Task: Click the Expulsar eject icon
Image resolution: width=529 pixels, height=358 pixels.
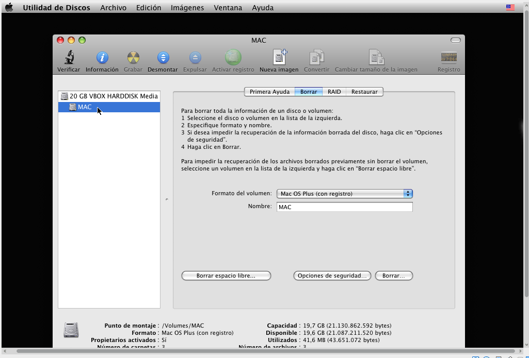Action: (x=195, y=58)
